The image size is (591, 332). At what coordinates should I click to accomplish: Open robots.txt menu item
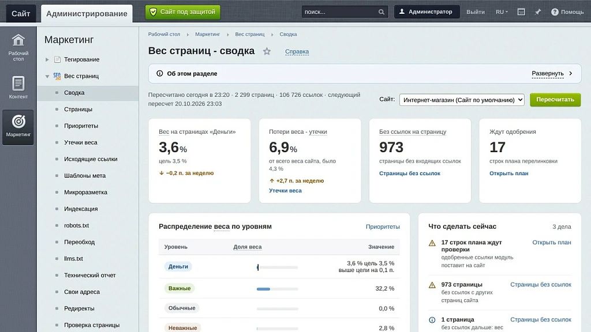tap(77, 225)
